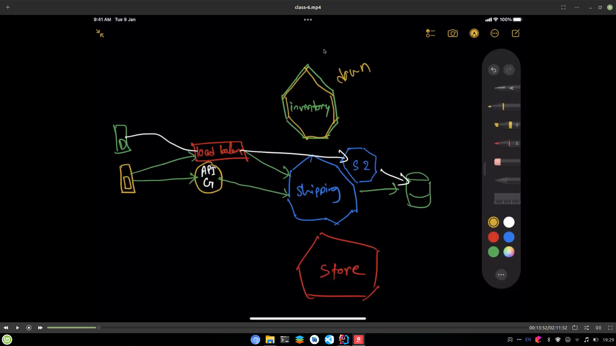Open the Wi-Fi network tray menu

(x=577, y=340)
